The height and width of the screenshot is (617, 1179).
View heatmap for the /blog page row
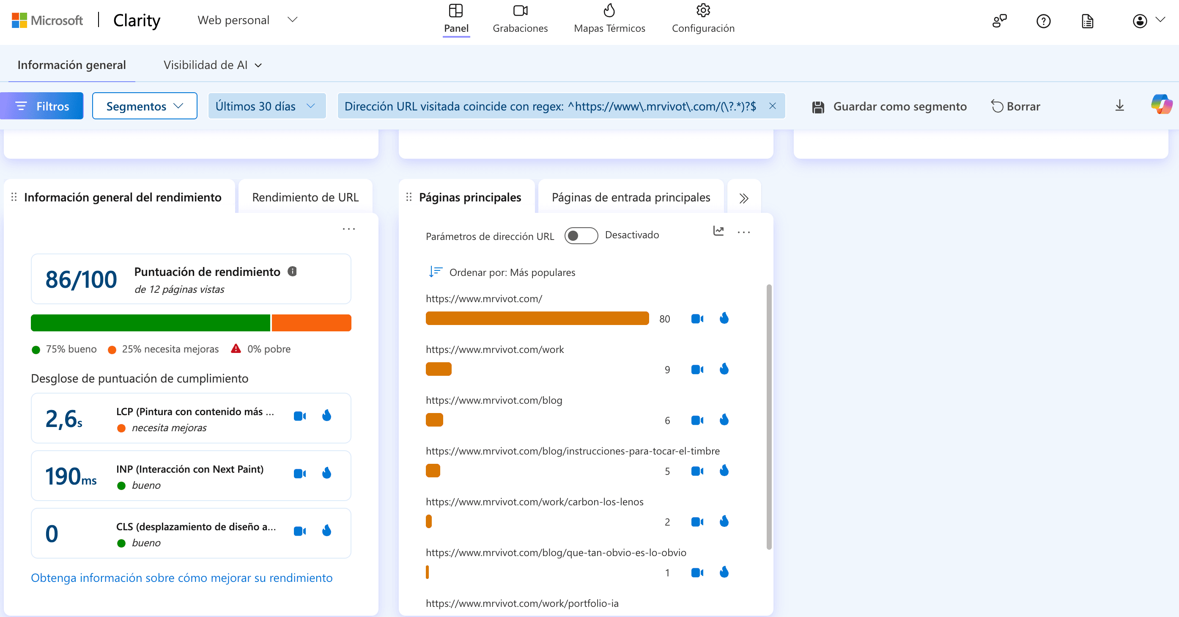724,419
